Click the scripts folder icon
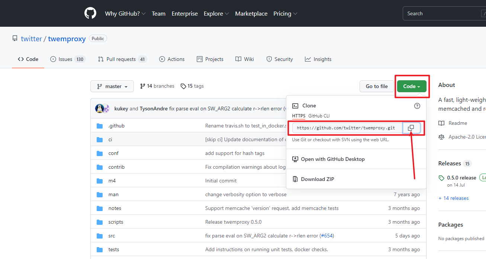This screenshot has height=259, width=486. pos(100,222)
